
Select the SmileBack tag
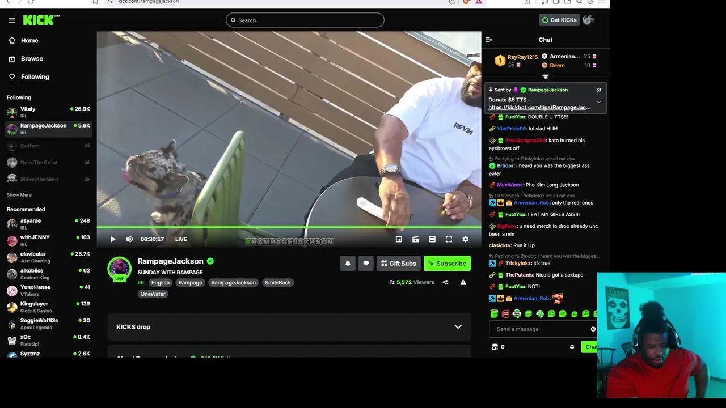click(x=278, y=282)
